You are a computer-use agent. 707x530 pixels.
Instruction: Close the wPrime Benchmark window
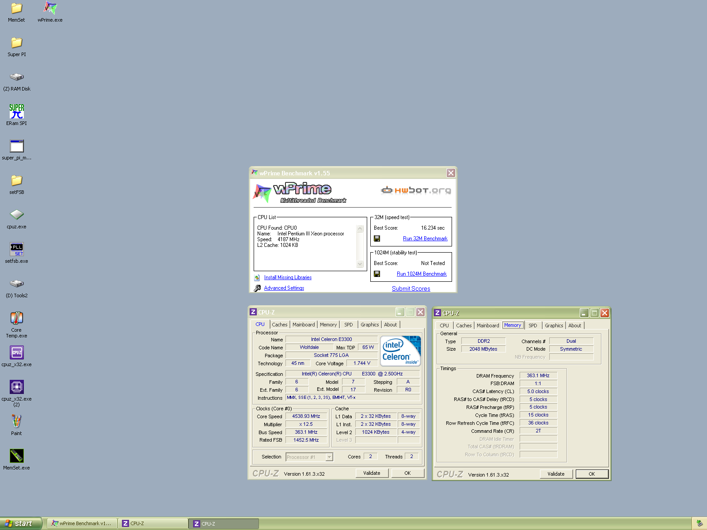click(451, 173)
